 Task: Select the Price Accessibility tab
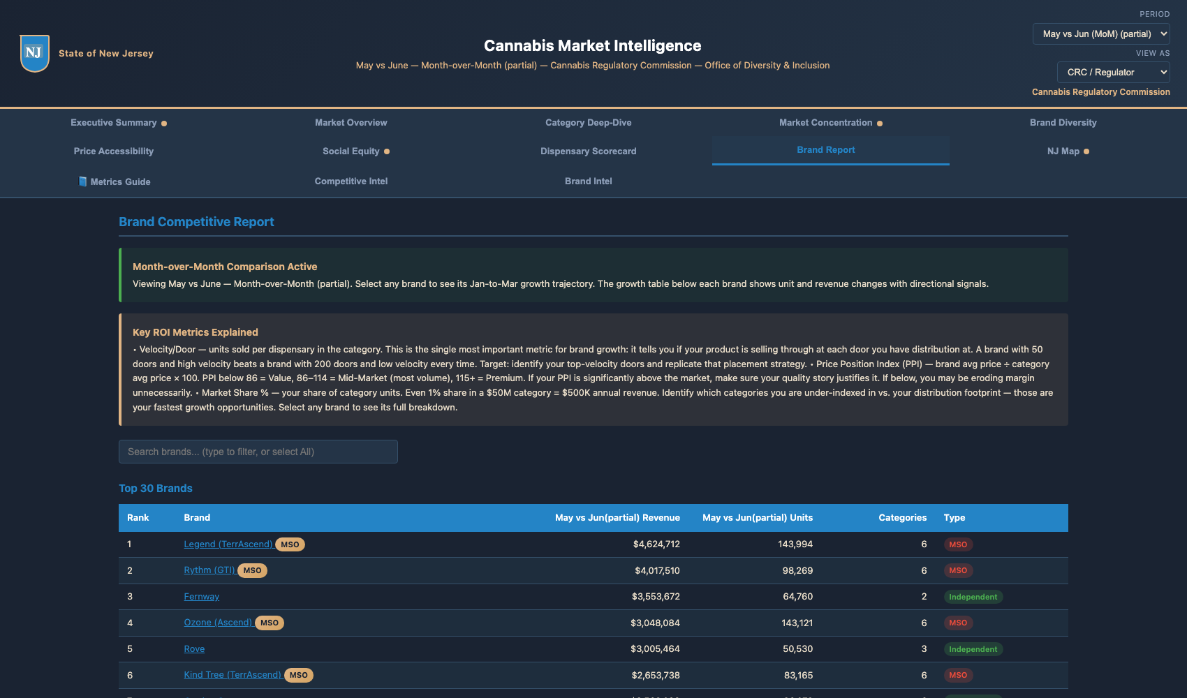click(114, 151)
